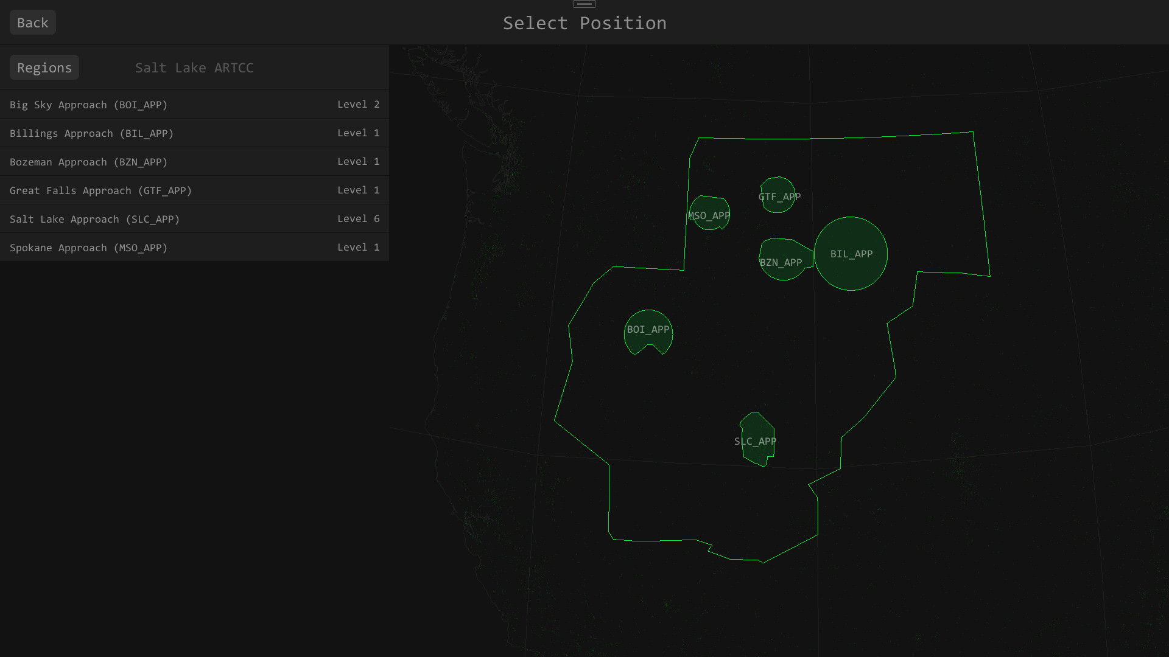Select the GTF_APP circle on the map
Viewport: 1169px width, 657px height.
(778, 196)
